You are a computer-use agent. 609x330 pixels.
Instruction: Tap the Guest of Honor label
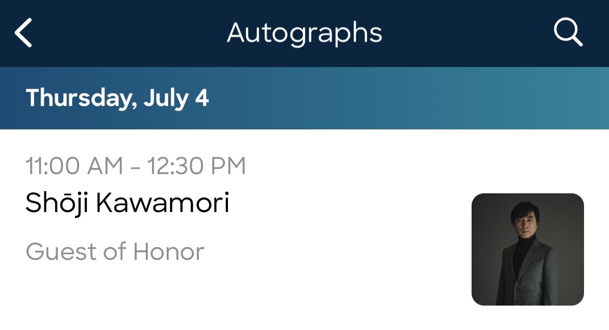(115, 252)
